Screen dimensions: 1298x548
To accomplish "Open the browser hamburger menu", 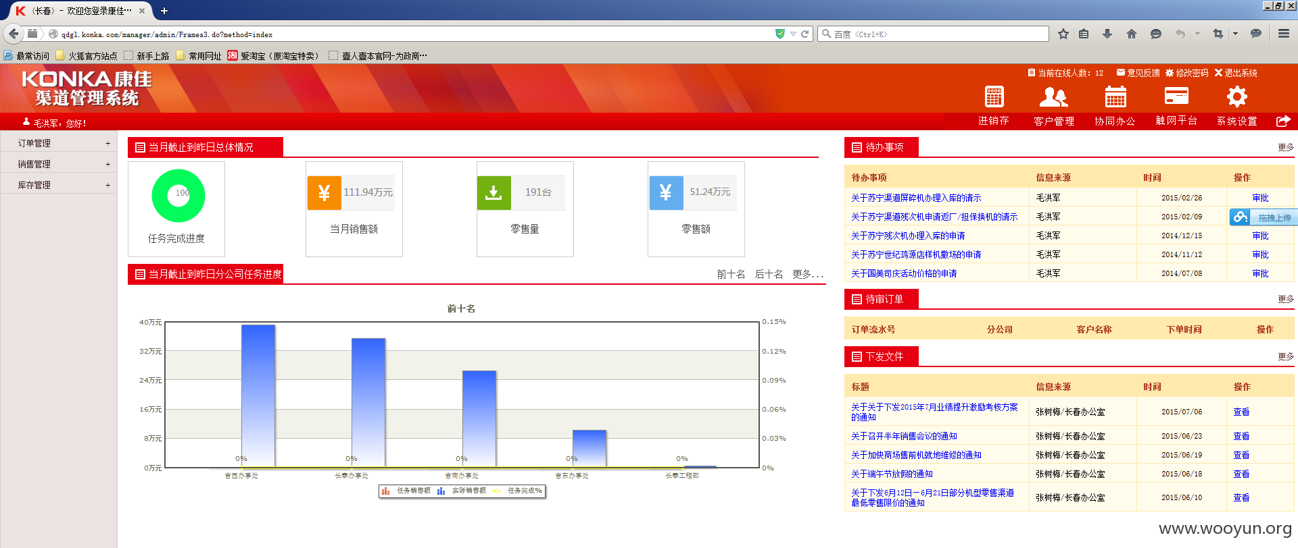I will pos(1284,34).
